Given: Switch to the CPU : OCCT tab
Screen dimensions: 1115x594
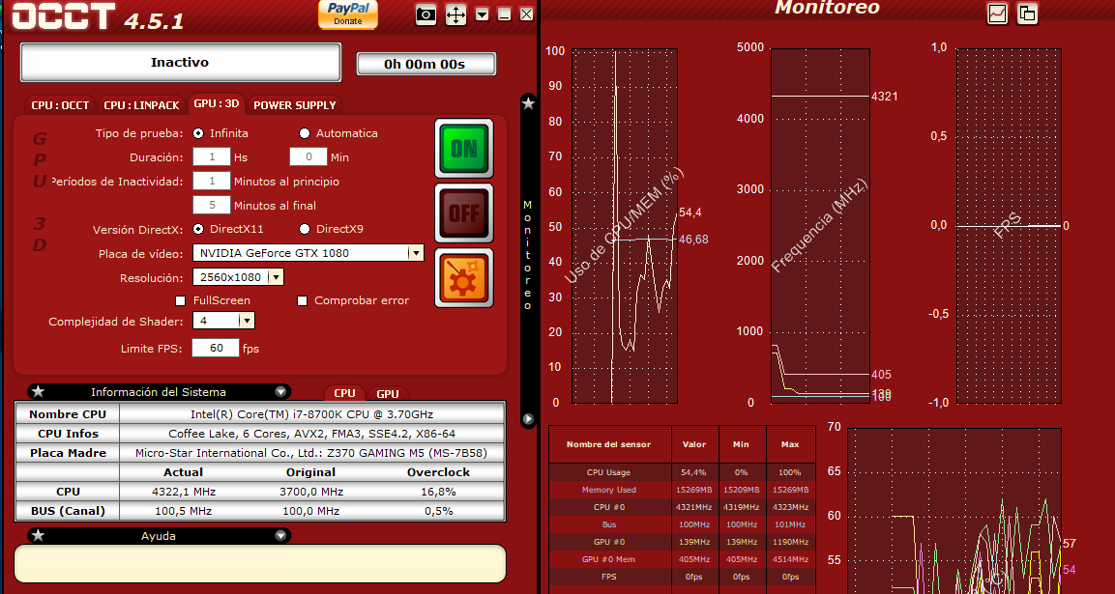Looking at the screenshot, I should coord(61,105).
